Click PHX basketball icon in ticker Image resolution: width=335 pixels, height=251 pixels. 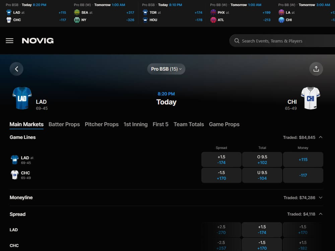[x=213, y=12]
